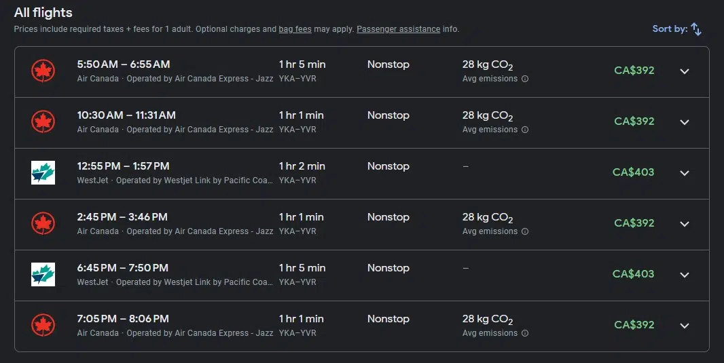Viewport: 724px width, 363px height.
Task: Click the CA$403 price on 12:55 PM flight
Action: [x=633, y=172]
